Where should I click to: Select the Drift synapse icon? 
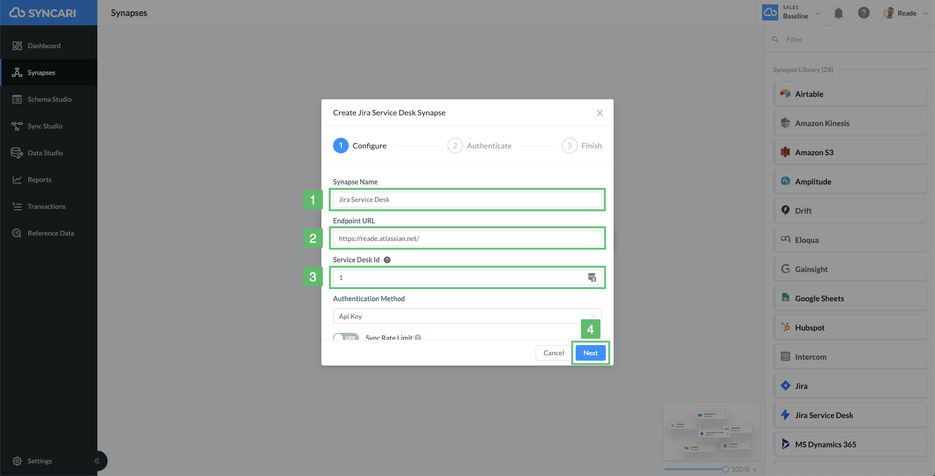coord(785,210)
